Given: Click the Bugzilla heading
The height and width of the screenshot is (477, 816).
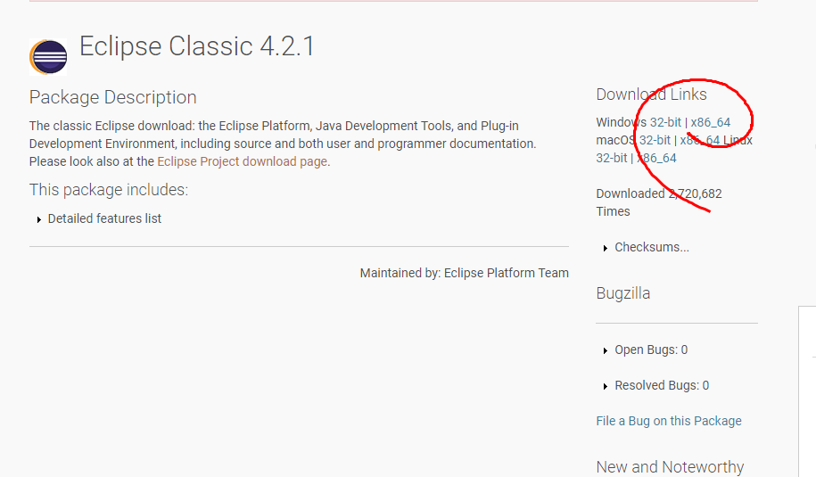Looking at the screenshot, I should [623, 293].
